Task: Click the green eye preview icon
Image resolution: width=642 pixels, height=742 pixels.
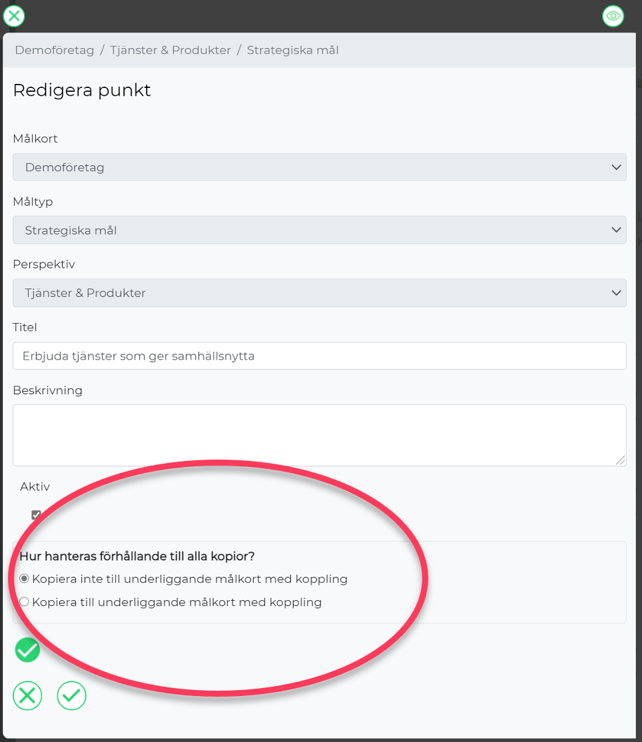Action: pos(613,16)
